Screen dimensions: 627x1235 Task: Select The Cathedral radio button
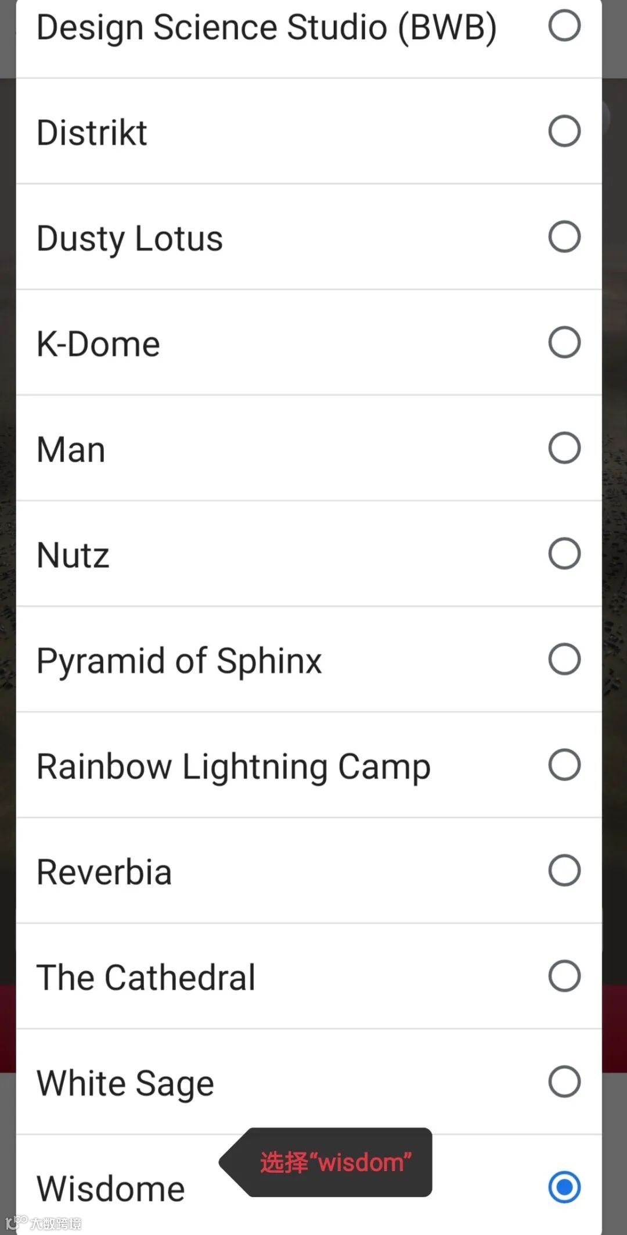(564, 976)
